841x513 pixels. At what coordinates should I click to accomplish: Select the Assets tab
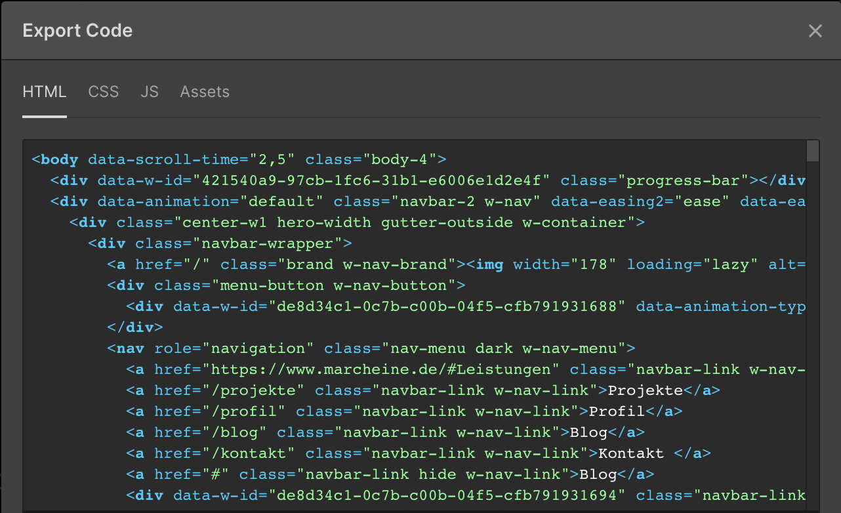(205, 92)
